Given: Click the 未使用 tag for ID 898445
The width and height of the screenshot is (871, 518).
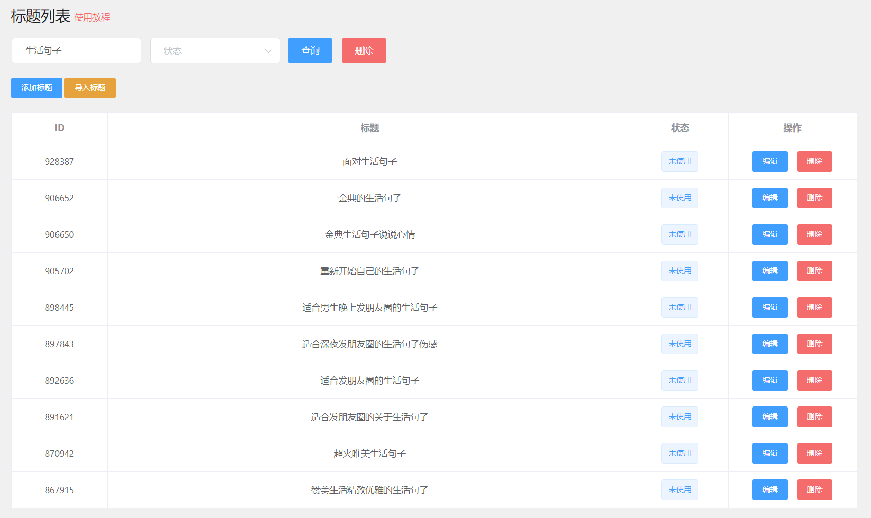Looking at the screenshot, I should [x=680, y=307].
